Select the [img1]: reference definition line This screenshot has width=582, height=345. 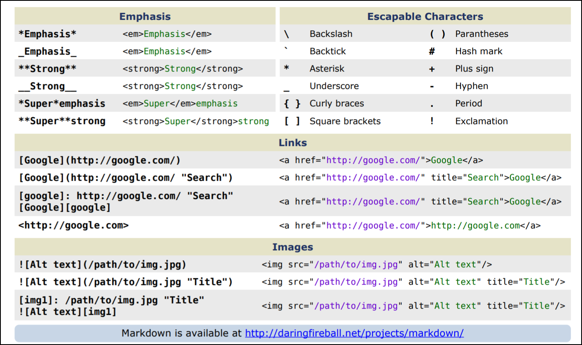pyautogui.click(x=111, y=299)
